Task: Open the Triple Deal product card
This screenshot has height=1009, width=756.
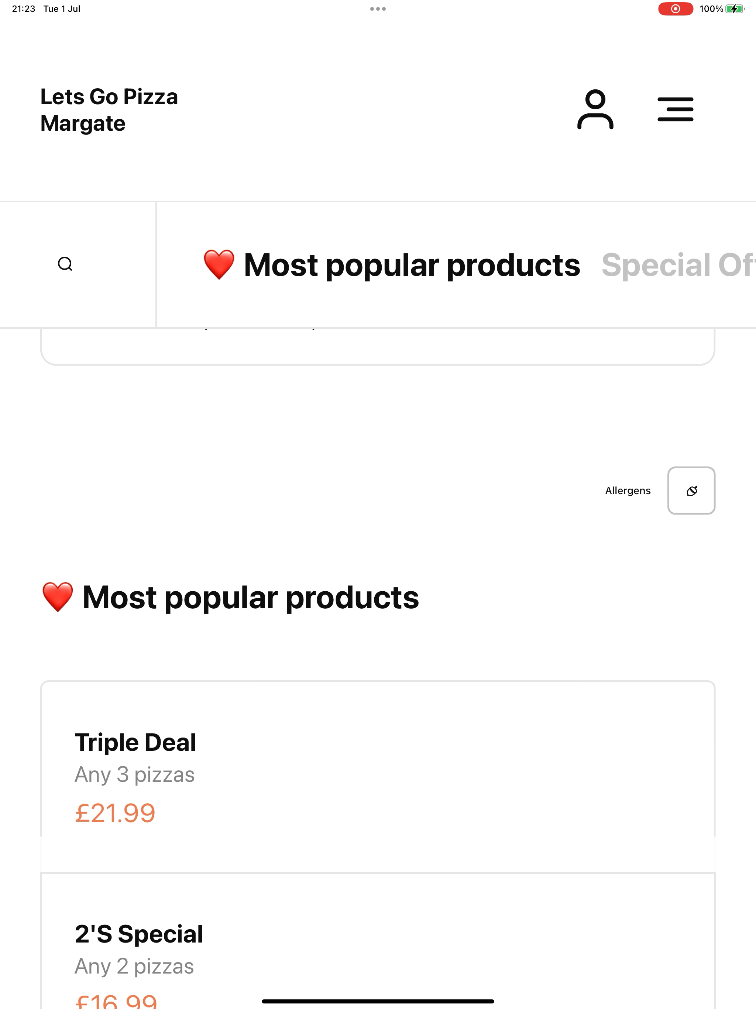Action: [378, 776]
